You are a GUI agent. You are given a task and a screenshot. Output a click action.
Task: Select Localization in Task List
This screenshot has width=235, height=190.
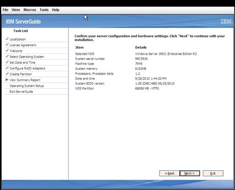pyautogui.click(x=17, y=39)
